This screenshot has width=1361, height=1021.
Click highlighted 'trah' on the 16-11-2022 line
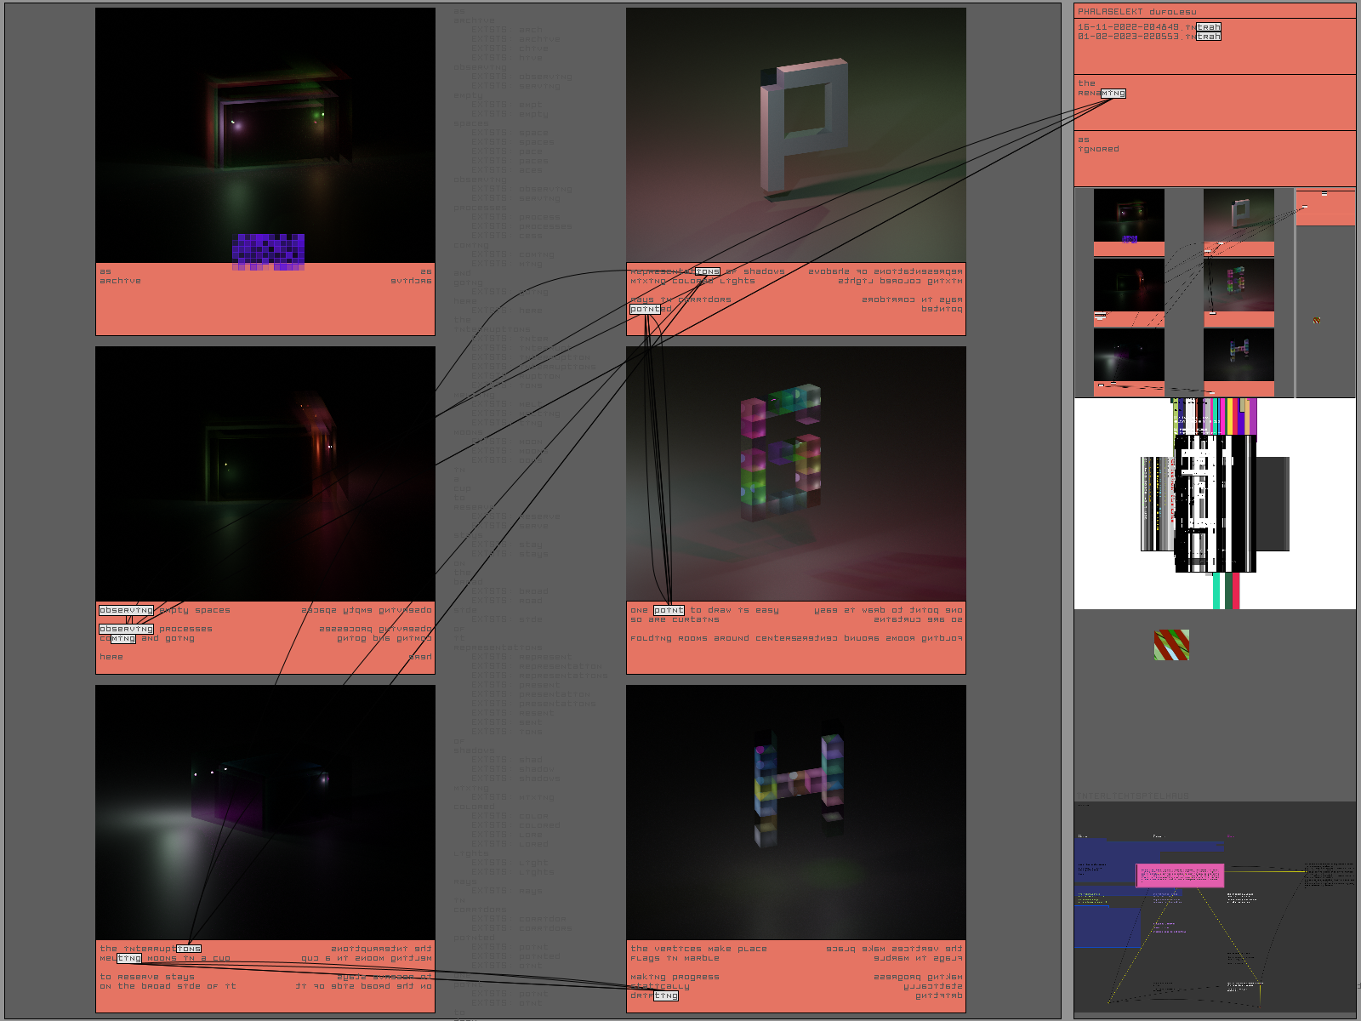[x=1208, y=27]
